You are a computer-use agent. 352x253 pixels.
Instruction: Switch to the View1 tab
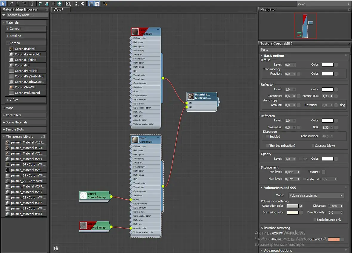(58, 10)
